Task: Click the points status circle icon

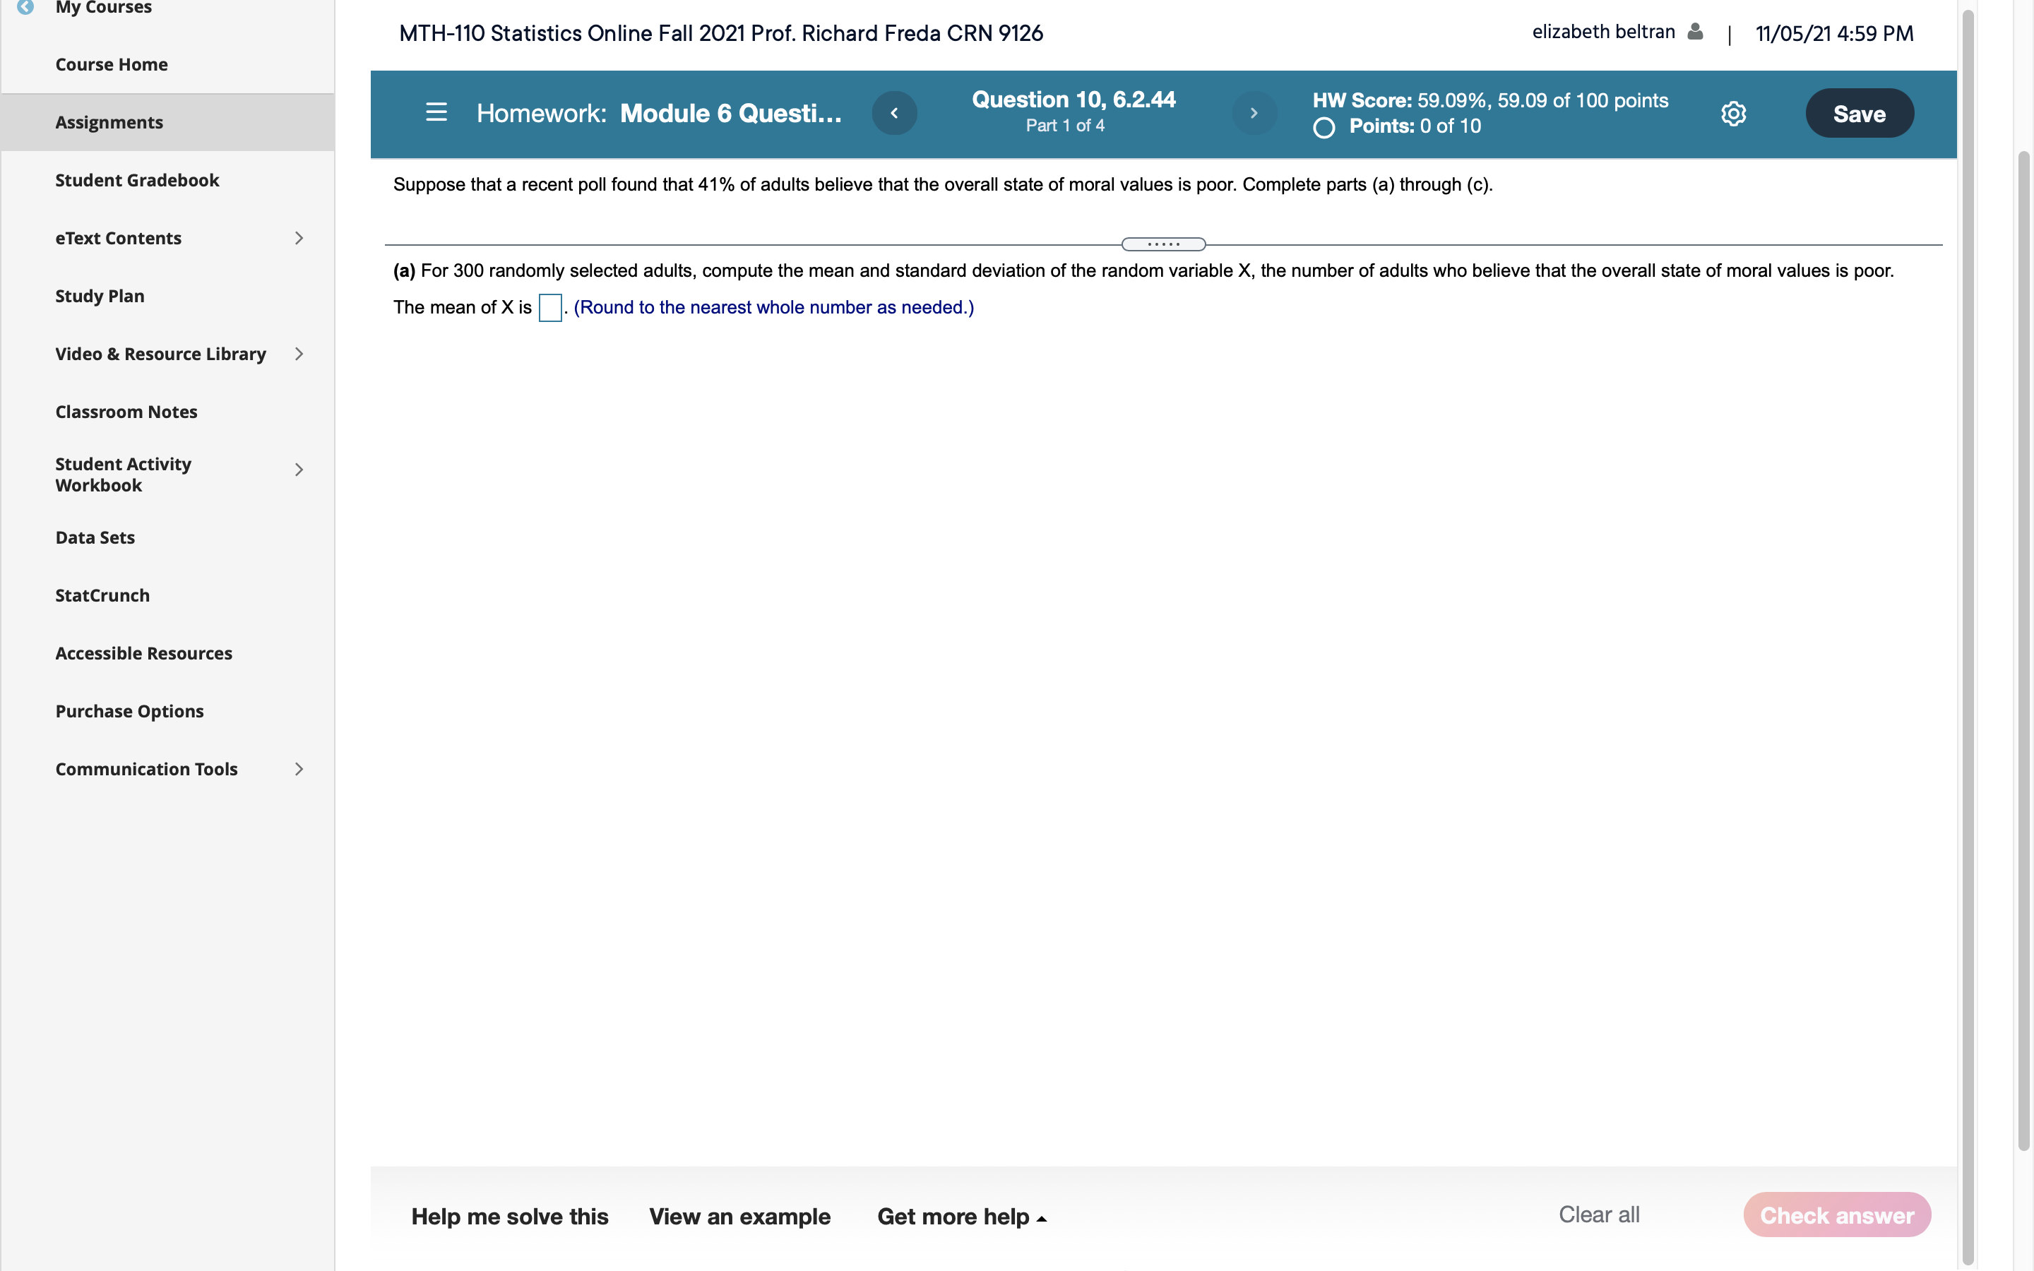Action: click(x=1324, y=128)
